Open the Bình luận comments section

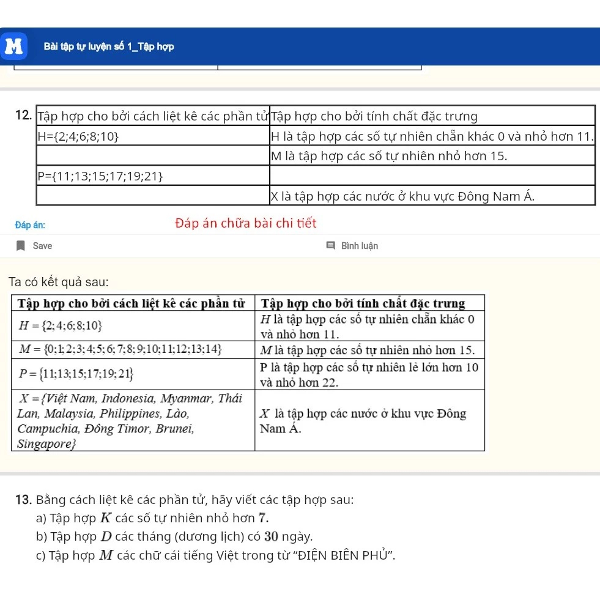pyautogui.click(x=352, y=246)
